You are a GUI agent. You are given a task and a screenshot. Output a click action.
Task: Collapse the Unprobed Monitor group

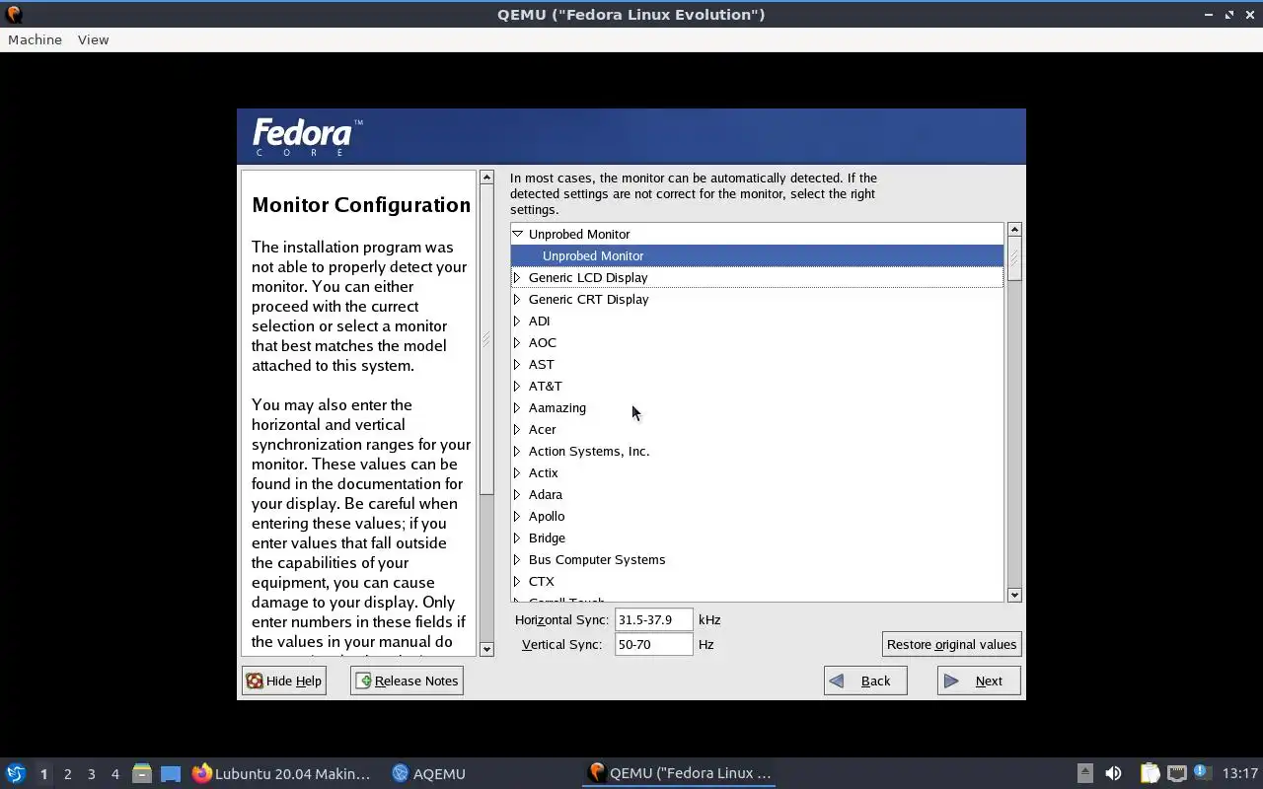pyautogui.click(x=517, y=234)
